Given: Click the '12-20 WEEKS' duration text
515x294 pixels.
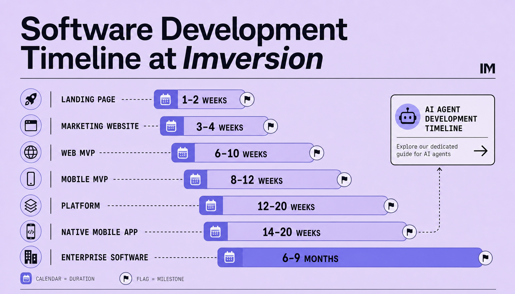Looking at the screenshot, I should (x=286, y=206).
